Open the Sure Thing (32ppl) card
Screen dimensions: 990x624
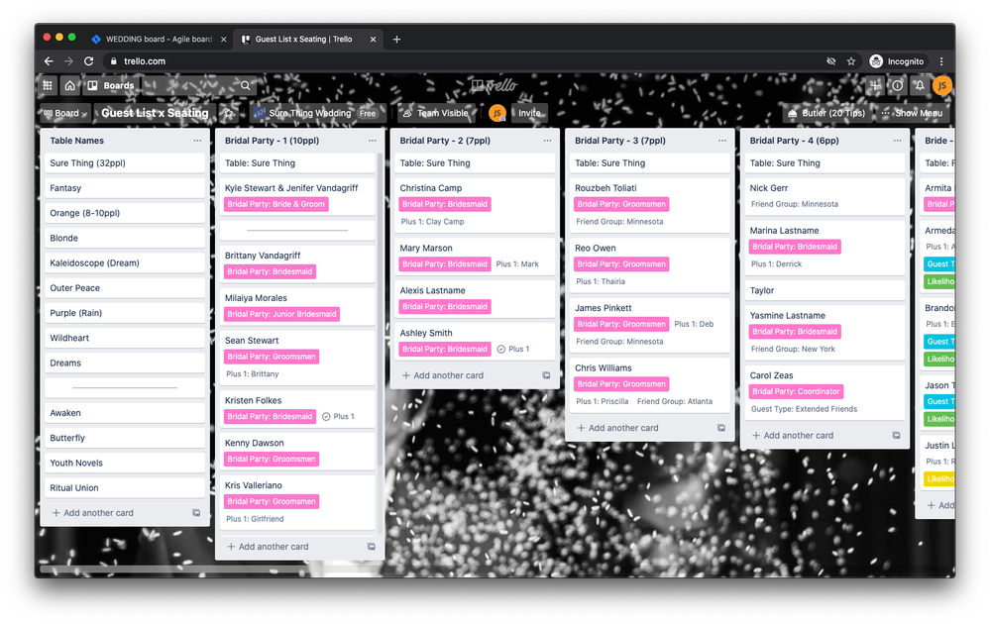pos(125,162)
